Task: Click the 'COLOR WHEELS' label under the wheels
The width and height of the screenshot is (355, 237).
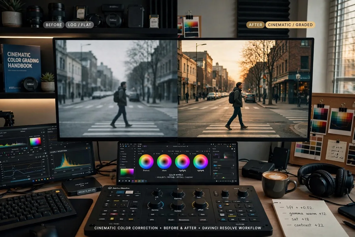Action: coord(176,175)
